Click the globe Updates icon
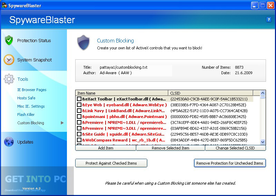This screenshot has height=196, width=276. pos(9,142)
